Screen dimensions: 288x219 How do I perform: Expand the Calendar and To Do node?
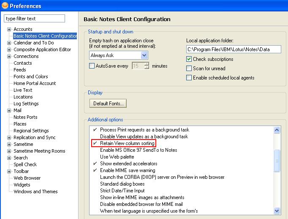[9, 43]
